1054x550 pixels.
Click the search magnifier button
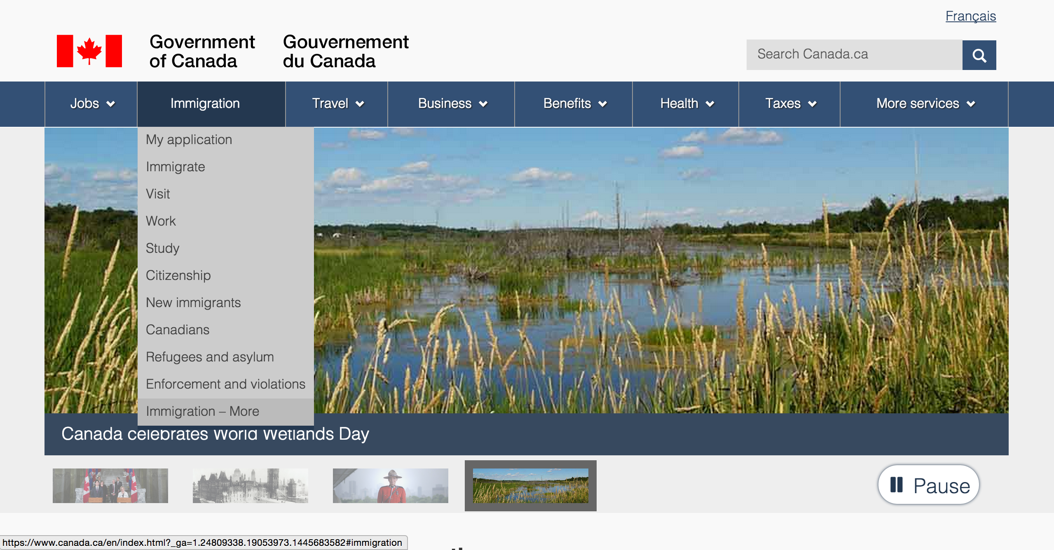[979, 55]
